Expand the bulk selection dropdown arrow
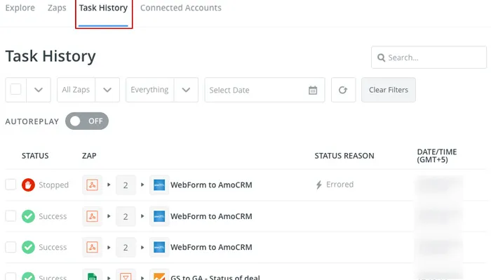Viewport: 491px width, 280px height. [39, 90]
